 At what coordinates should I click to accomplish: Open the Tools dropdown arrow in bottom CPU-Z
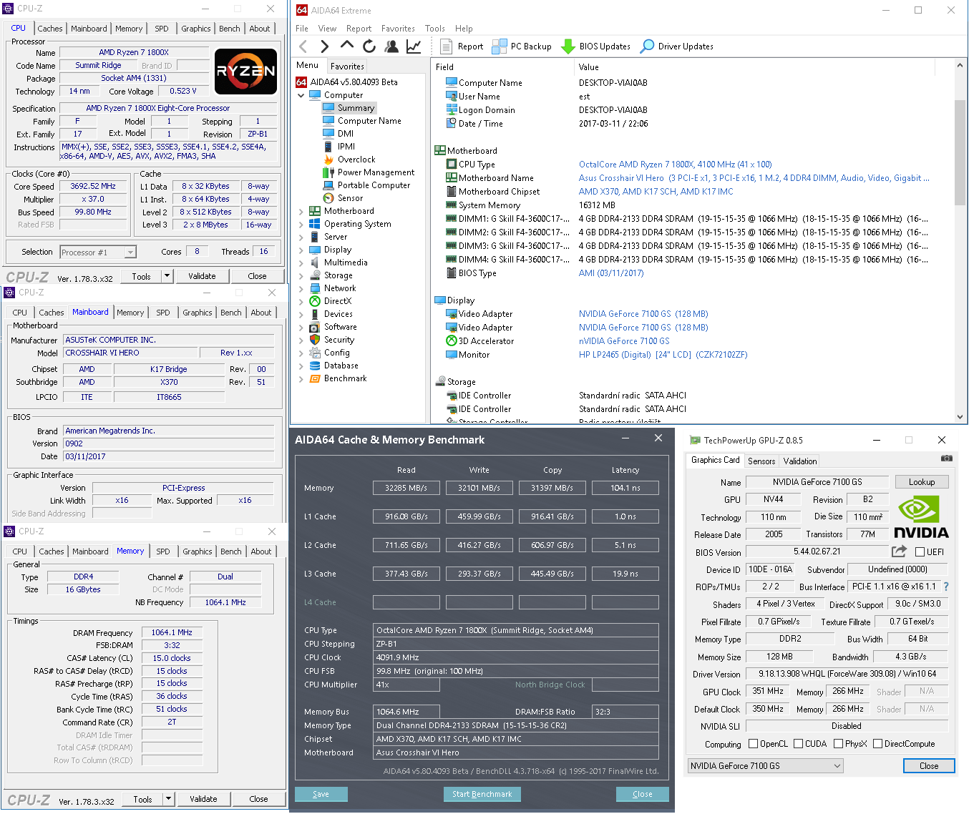click(x=168, y=799)
